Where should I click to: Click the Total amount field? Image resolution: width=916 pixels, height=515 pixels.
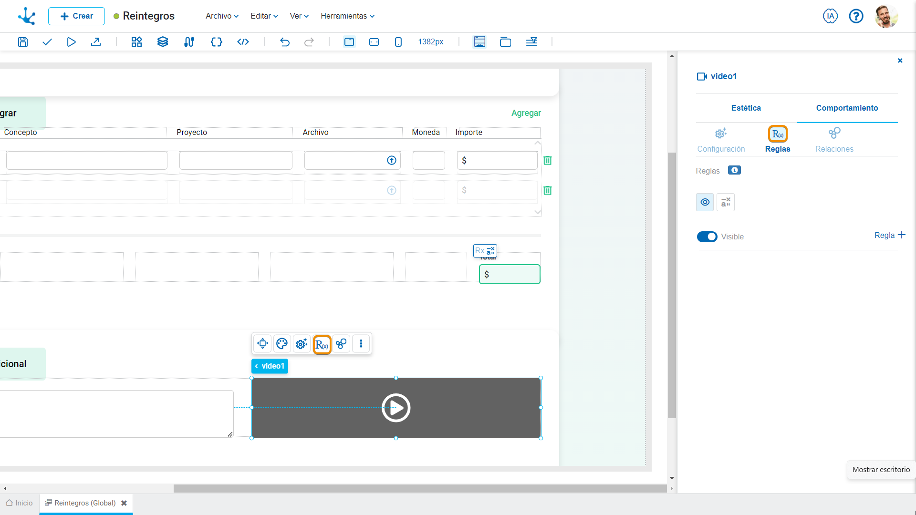tap(510, 274)
